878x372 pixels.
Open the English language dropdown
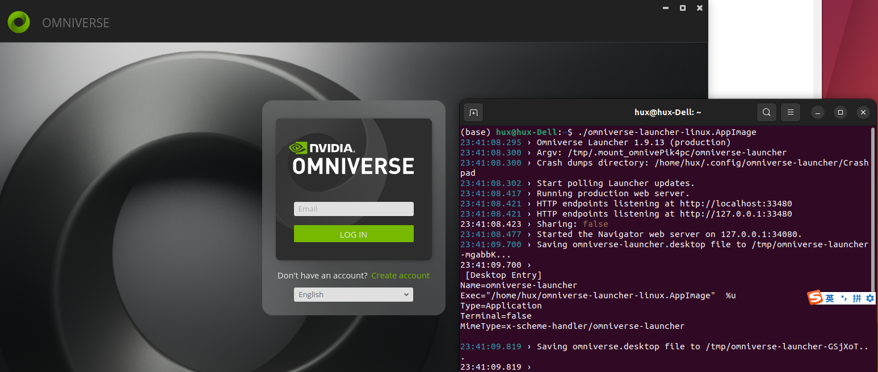point(353,294)
